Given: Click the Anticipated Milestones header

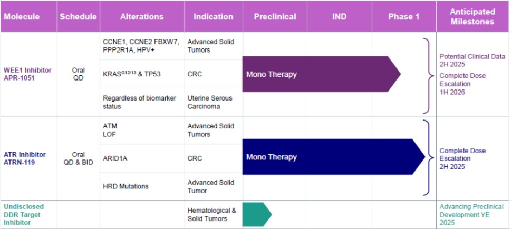Looking at the screenshot, I should tap(472, 16).
